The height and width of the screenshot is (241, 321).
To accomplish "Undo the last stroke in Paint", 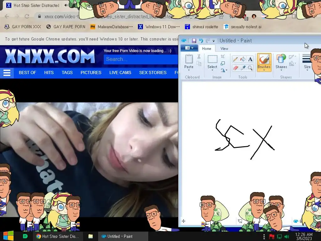I will click(x=201, y=40).
